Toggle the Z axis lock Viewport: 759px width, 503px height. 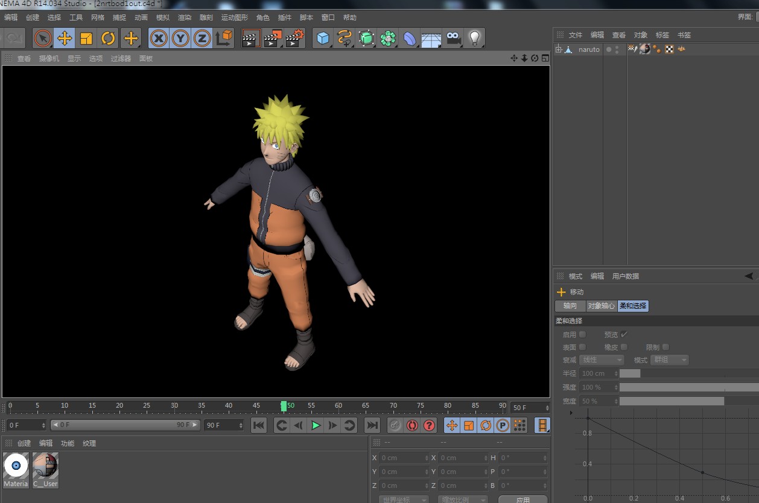point(202,39)
